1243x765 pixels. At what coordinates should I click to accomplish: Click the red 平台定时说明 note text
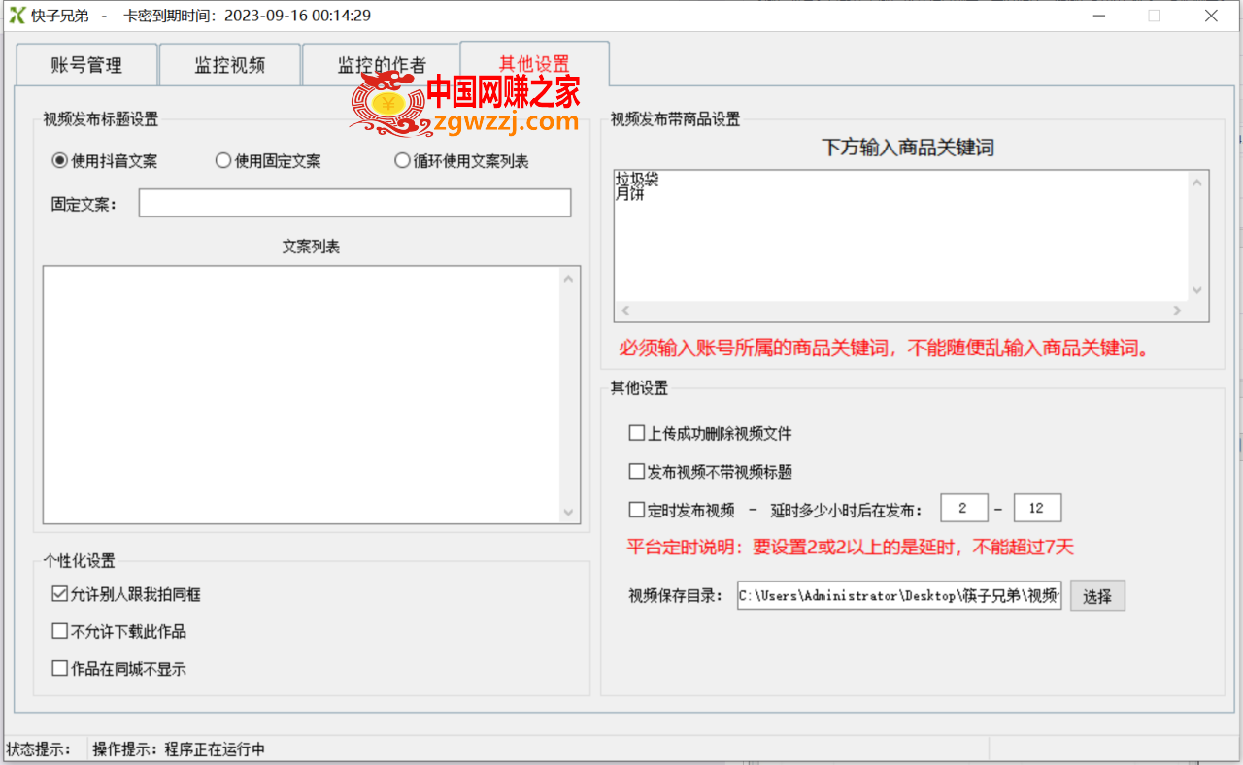coord(851,548)
